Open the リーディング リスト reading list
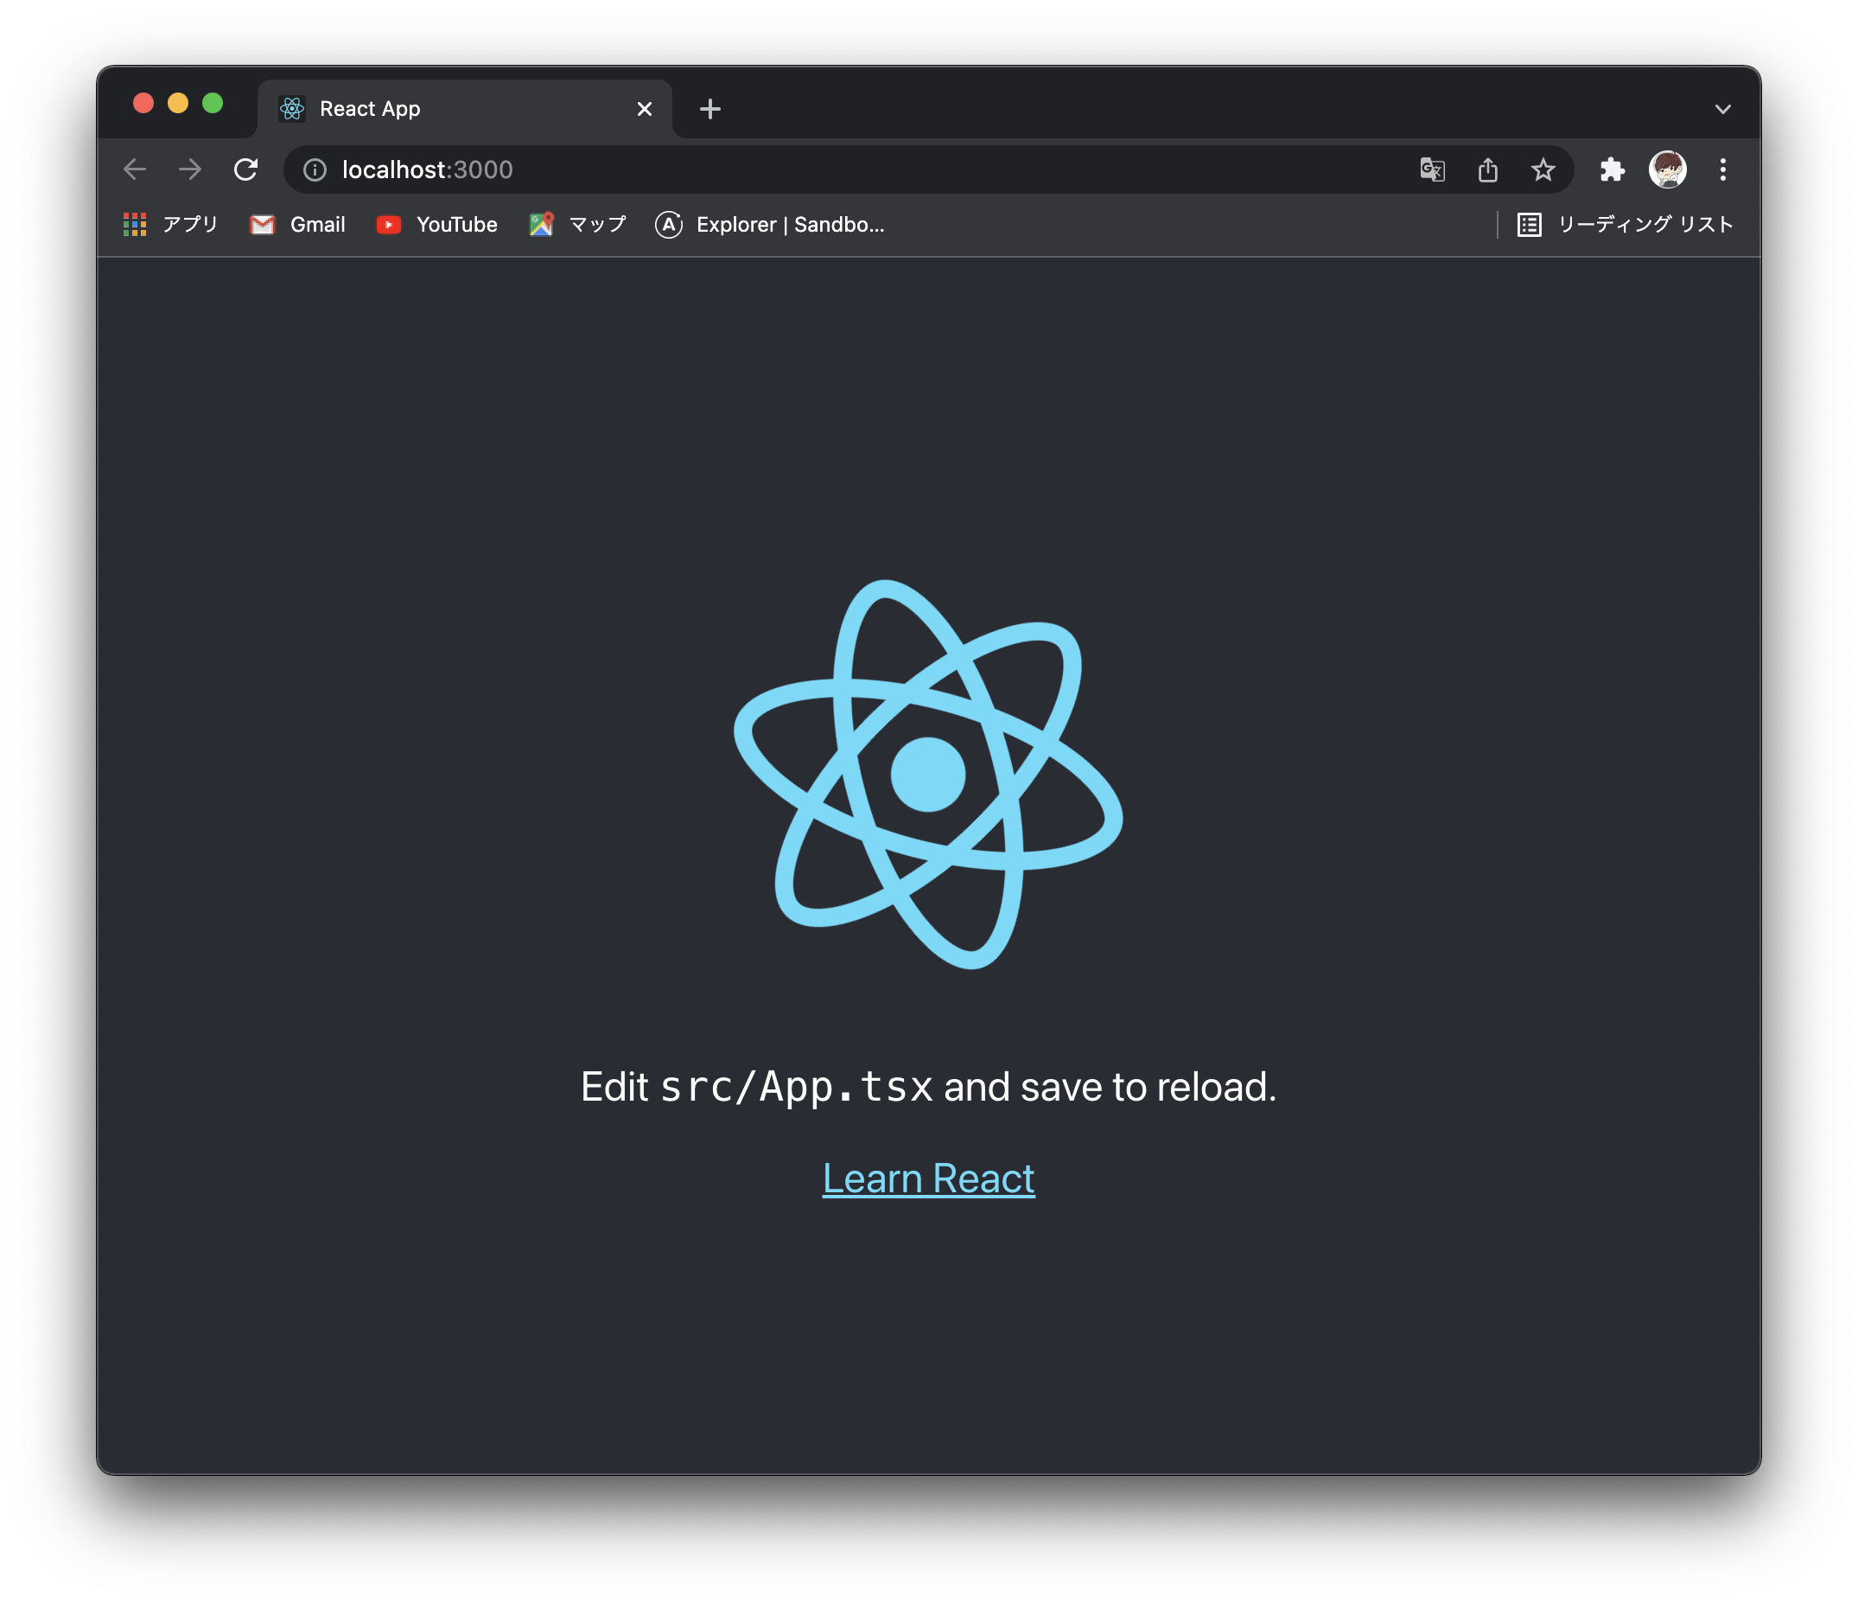The width and height of the screenshot is (1858, 1603). click(x=1625, y=225)
